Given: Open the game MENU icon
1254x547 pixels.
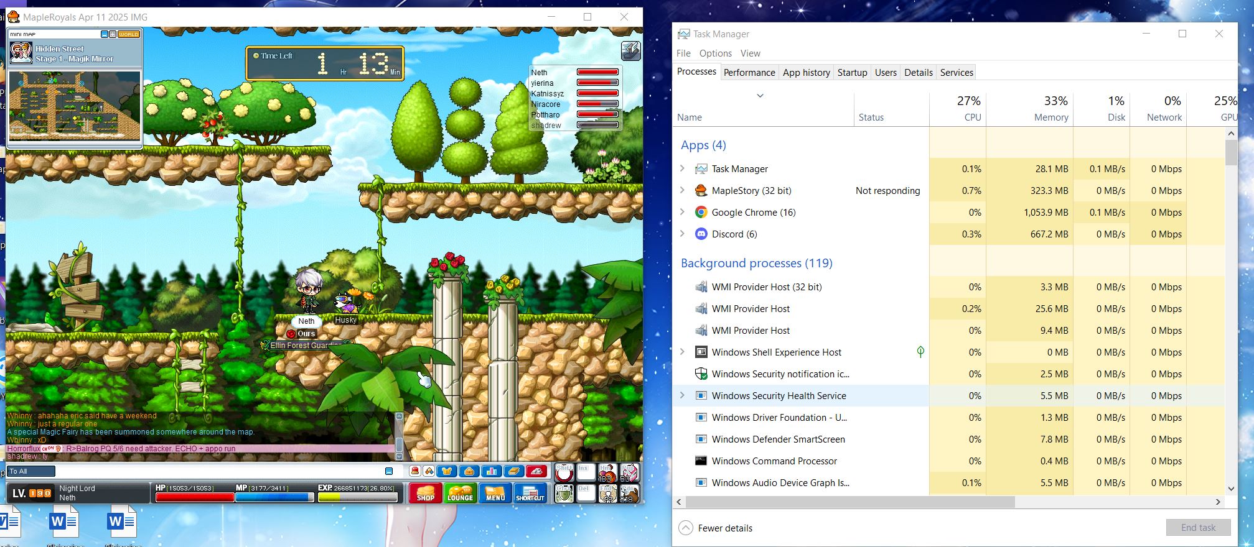Looking at the screenshot, I should pos(495,494).
